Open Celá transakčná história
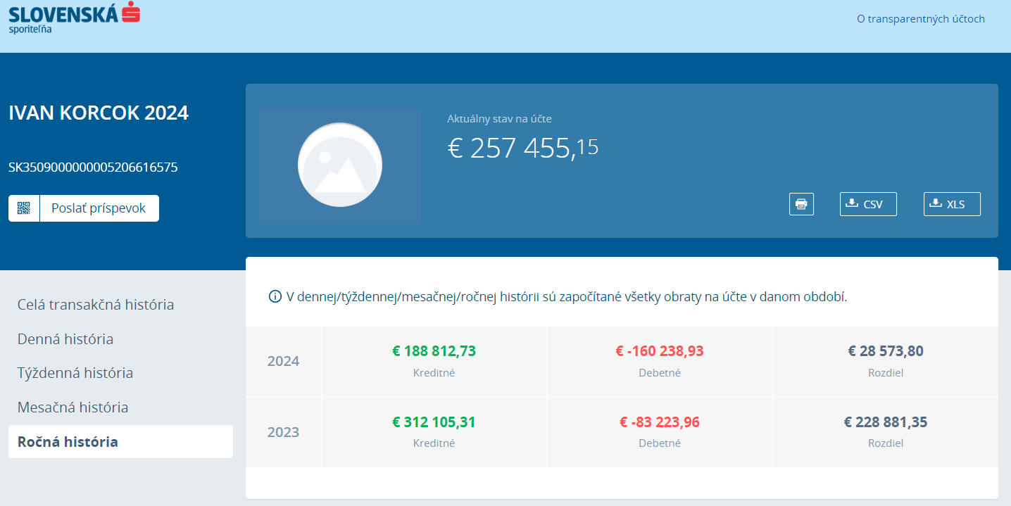1011x506 pixels. point(96,305)
